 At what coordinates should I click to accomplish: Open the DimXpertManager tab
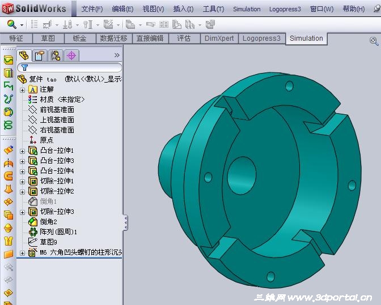[x=71, y=55]
